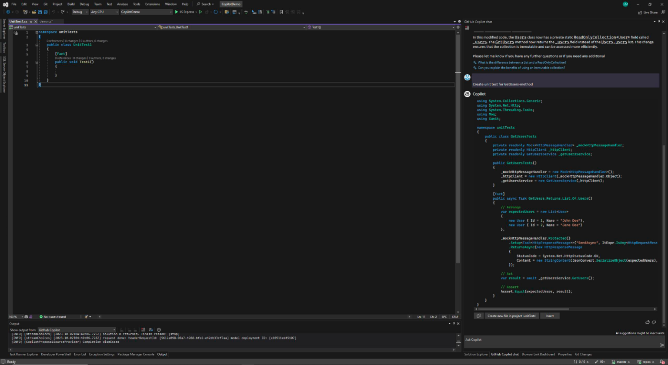
Task: Click the Live Share button
Action: (x=648, y=12)
